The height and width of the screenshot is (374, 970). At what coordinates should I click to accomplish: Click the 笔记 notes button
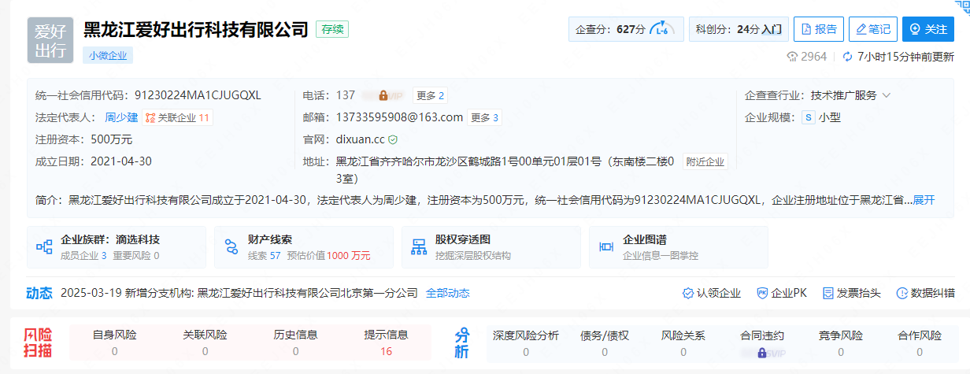click(873, 29)
